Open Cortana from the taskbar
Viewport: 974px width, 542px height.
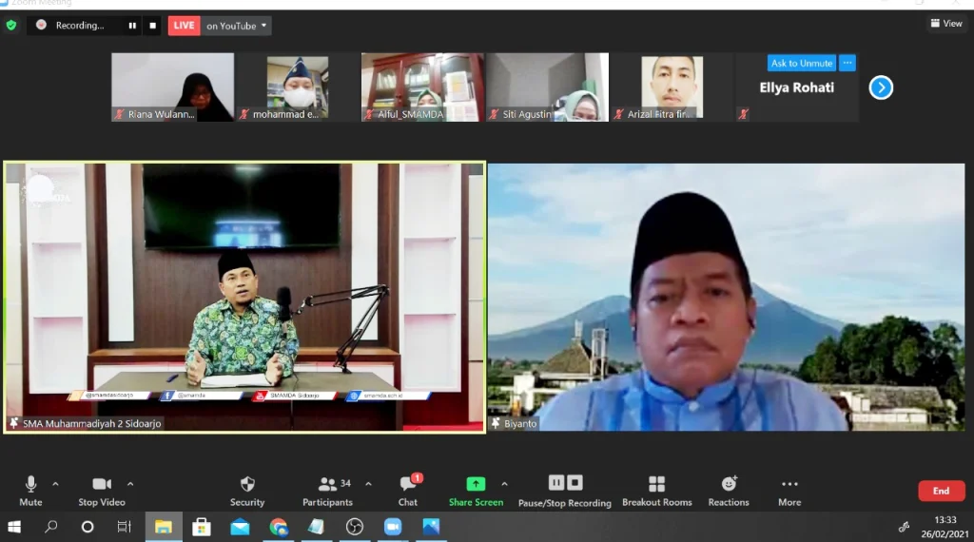tap(88, 527)
